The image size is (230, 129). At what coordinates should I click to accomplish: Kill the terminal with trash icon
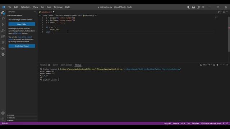point(217,65)
